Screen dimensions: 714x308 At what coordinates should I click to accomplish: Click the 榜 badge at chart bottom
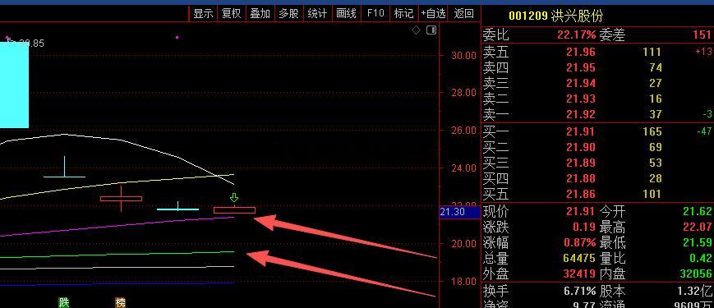click(x=120, y=302)
